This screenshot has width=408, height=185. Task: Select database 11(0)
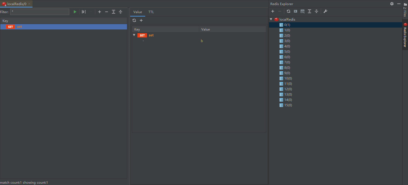coord(288,84)
